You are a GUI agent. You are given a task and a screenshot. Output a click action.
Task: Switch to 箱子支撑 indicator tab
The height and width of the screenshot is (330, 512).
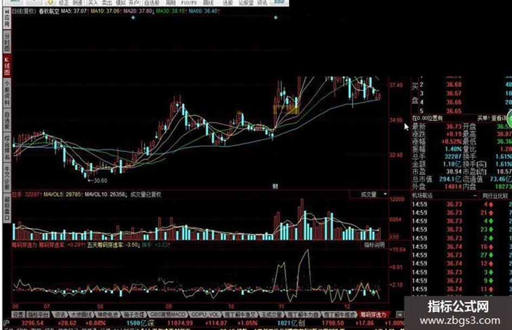point(133,315)
